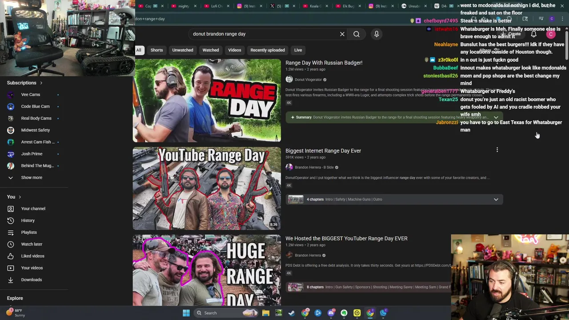
Task: Click the magnifying glass search button
Action: point(357,34)
